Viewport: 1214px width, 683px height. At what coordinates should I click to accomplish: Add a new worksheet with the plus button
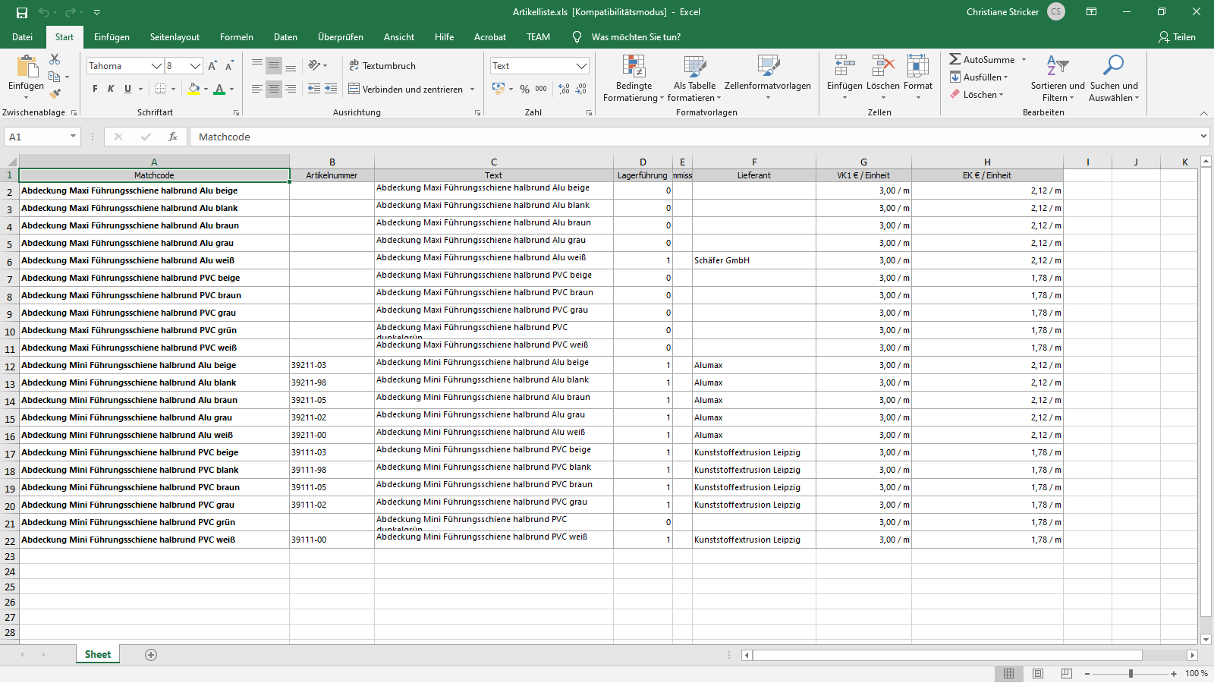click(150, 653)
